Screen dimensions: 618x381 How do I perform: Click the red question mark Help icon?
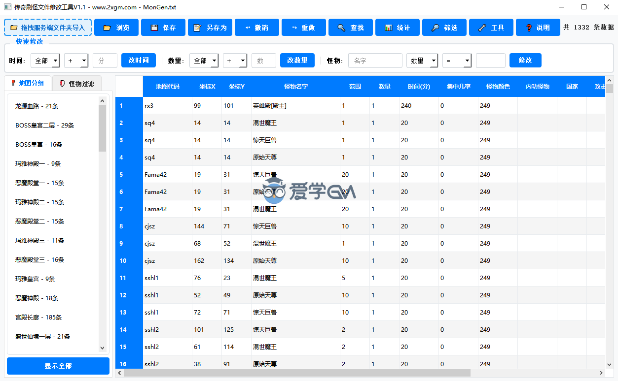[529, 28]
